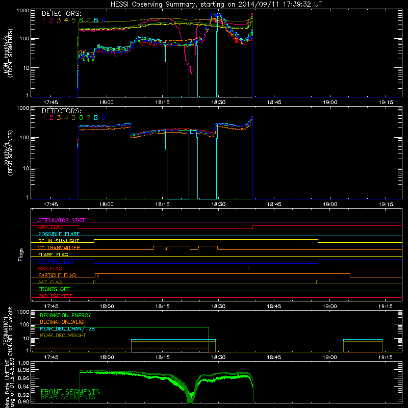This screenshot has width=408, height=408.
Task: Click the PARTICLE_FLAG label
Action: (x=57, y=275)
